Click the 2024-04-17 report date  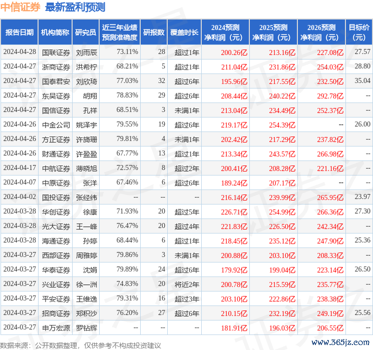coord(20,167)
